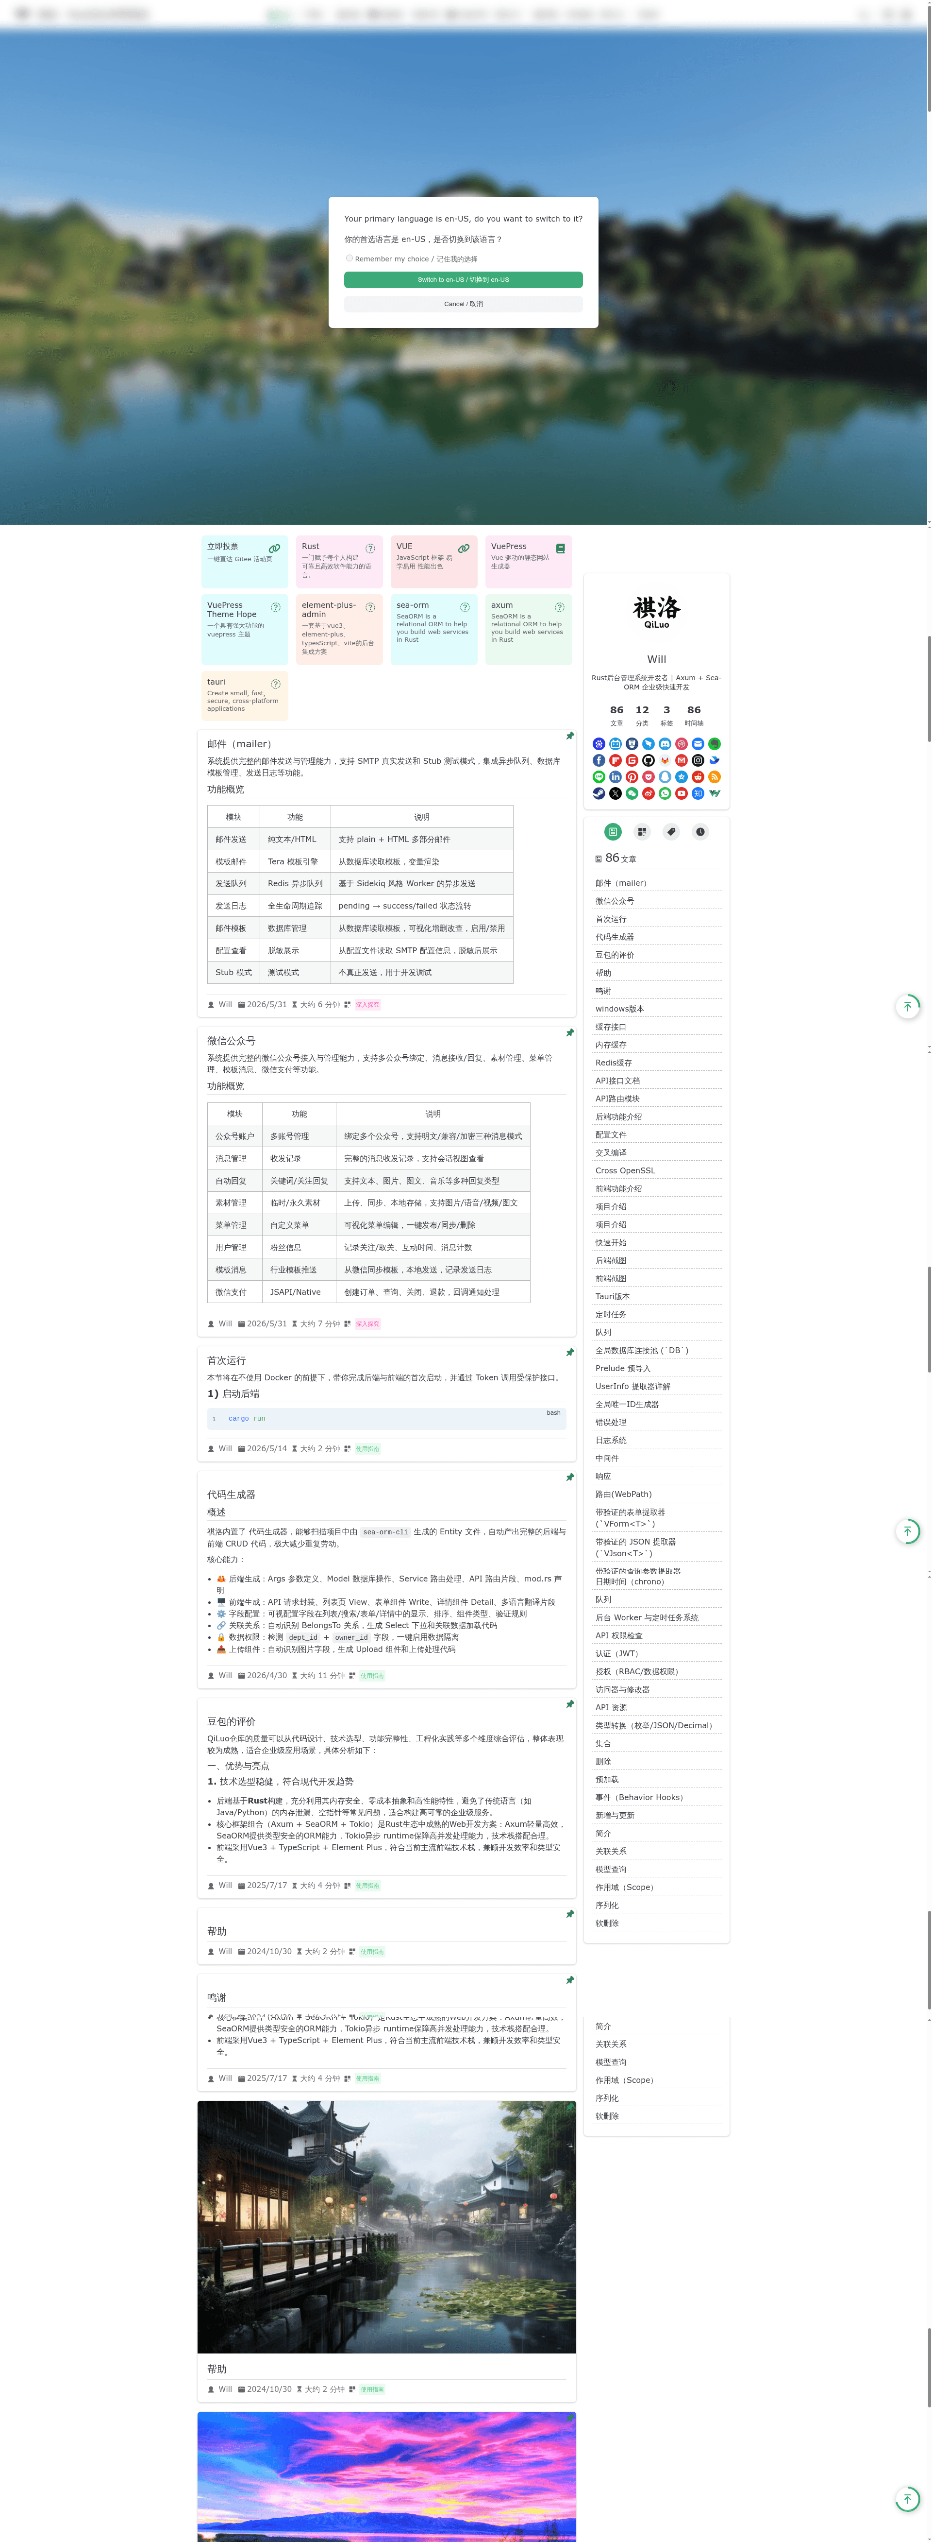Open the Gmail social icon

point(682,761)
